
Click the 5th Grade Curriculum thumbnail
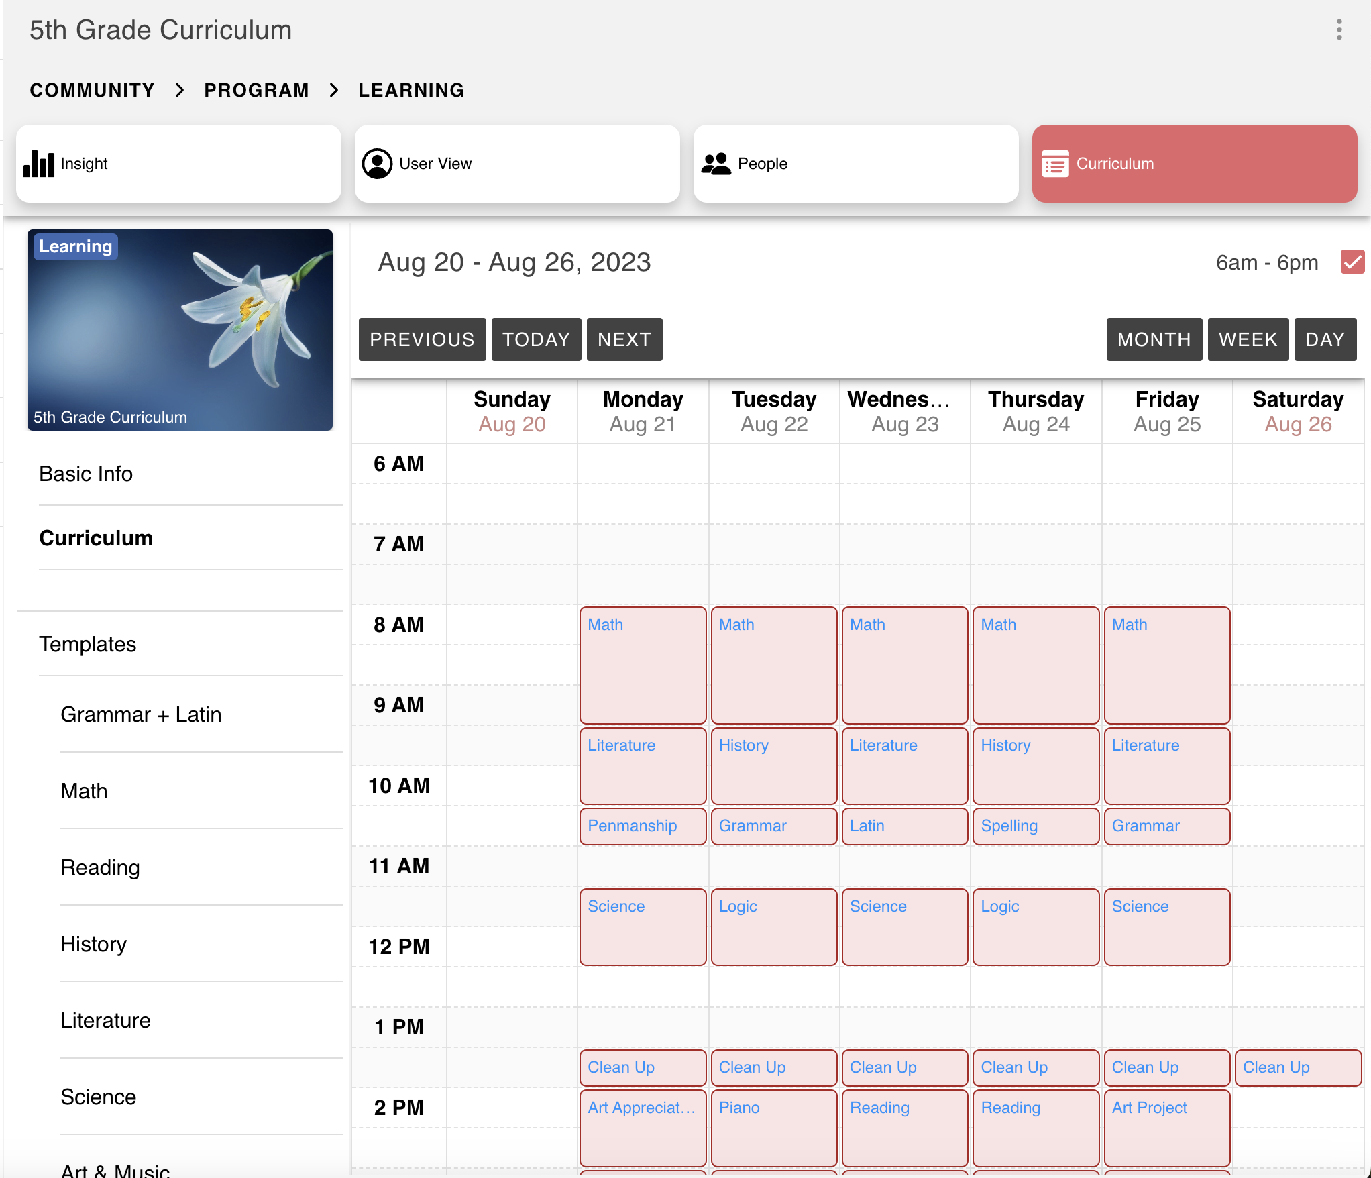180,330
